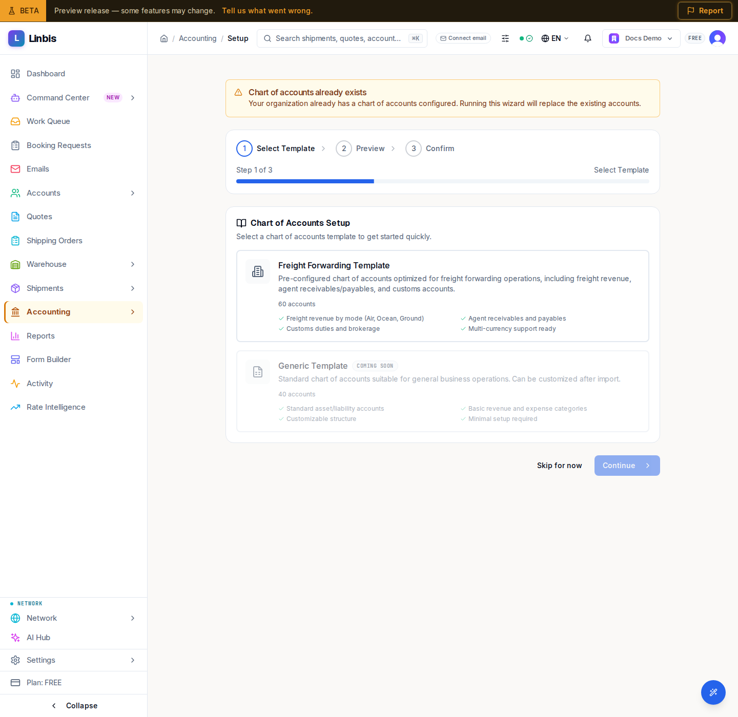Click the connection status indicator
The width and height of the screenshot is (738, 717).
click(526, 38)
